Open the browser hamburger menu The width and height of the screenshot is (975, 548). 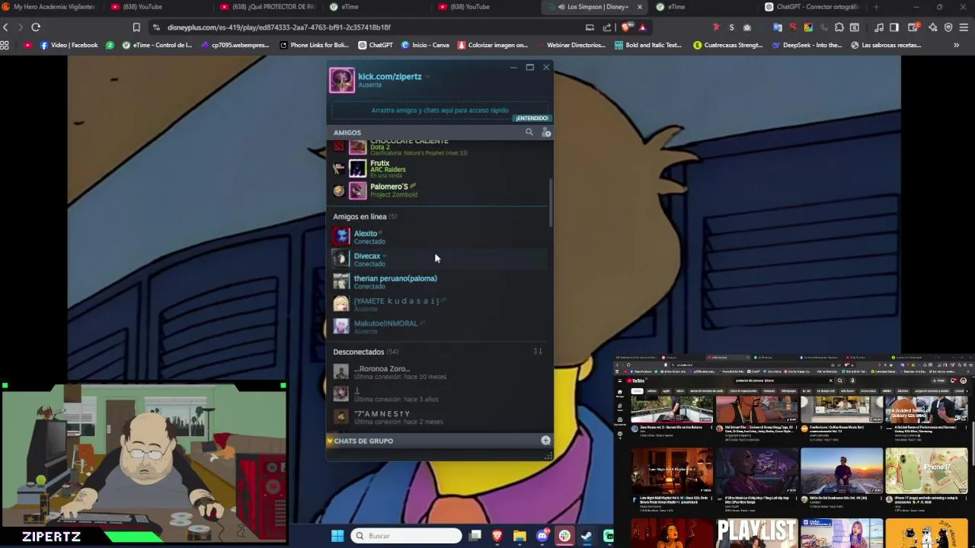click(x=964, y=27)
